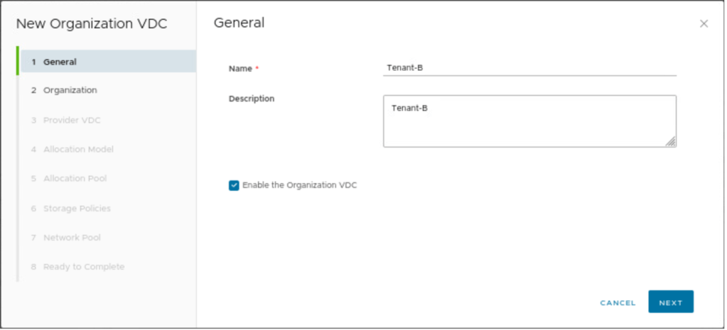Click the Description field label

251,99
